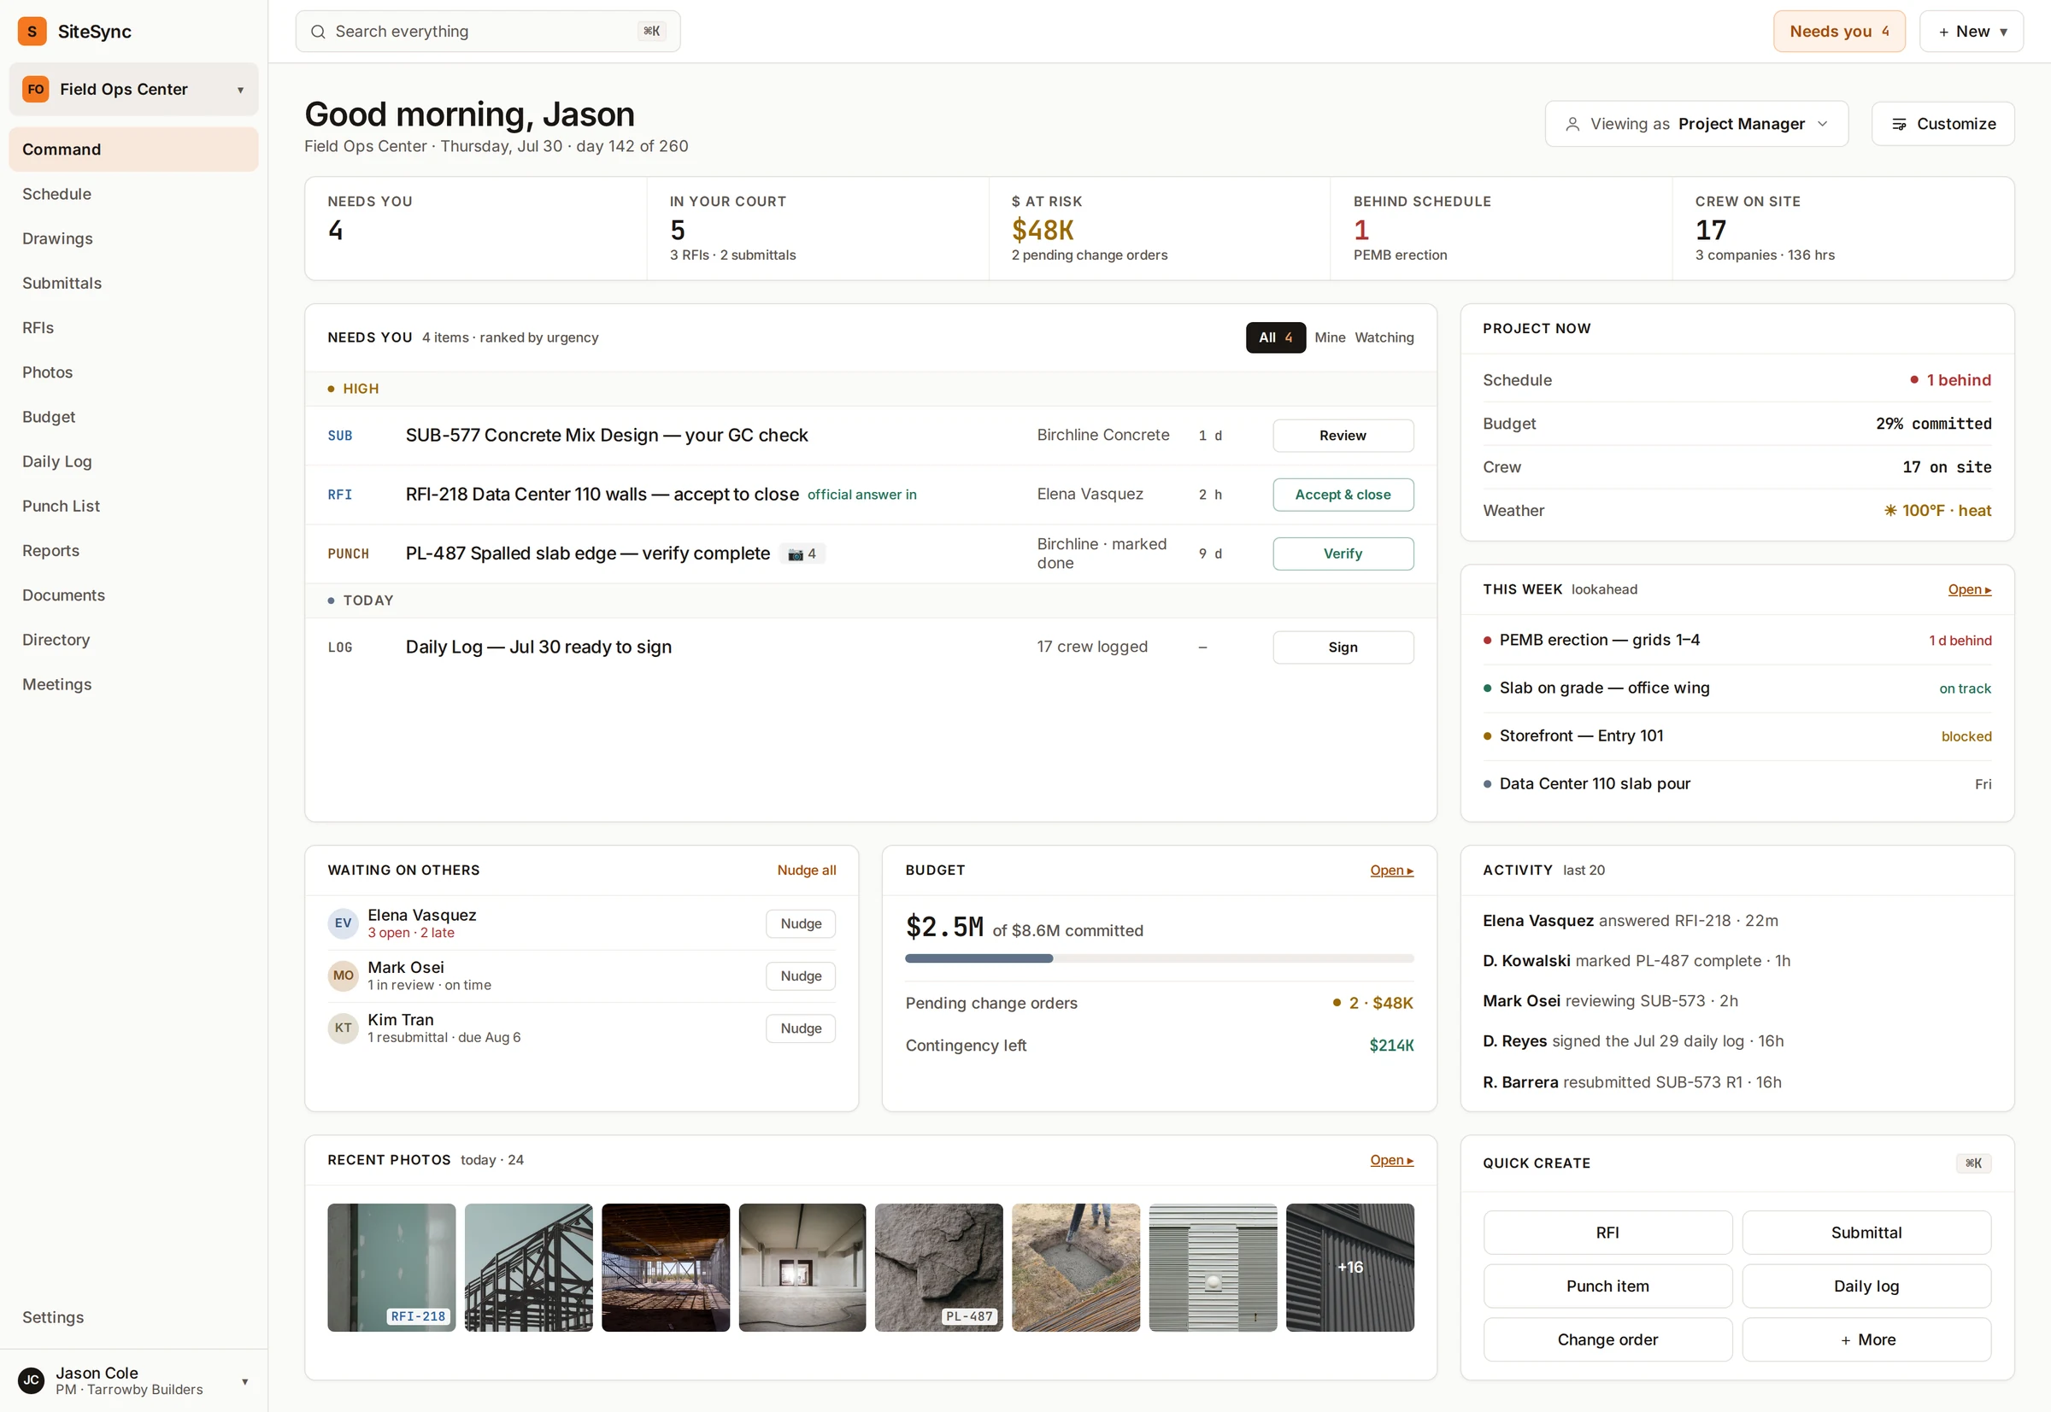Click Sign for the Daily Log

coord(1343,647)
